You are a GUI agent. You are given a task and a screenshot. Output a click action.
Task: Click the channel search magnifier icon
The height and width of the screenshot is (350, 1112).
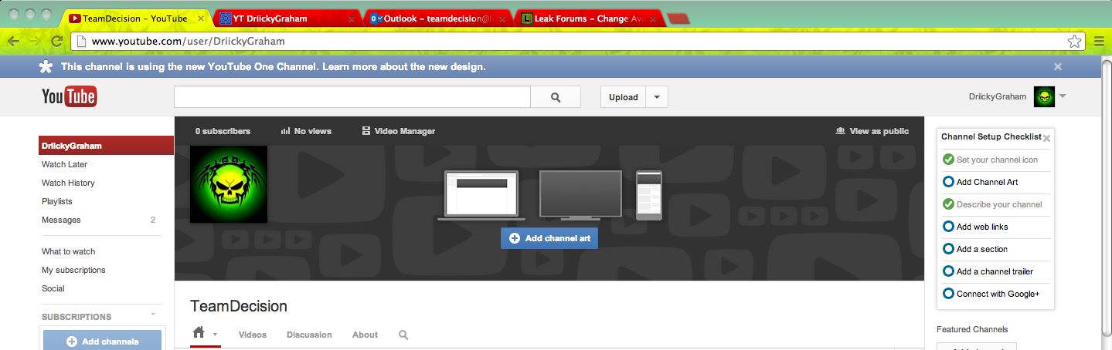point(403,335)
